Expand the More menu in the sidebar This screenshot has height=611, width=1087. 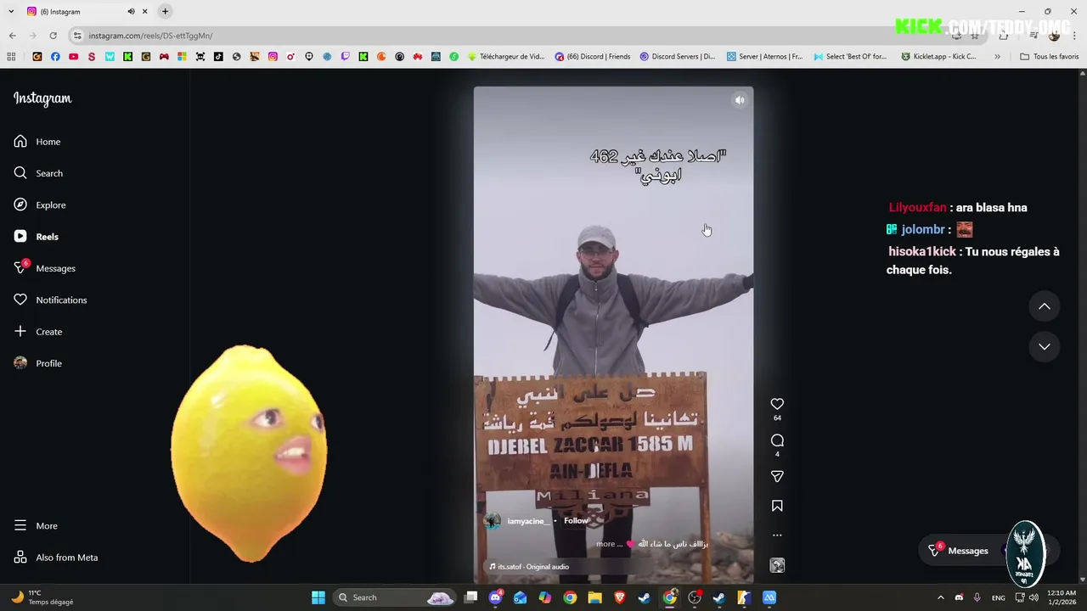[35, 526]
